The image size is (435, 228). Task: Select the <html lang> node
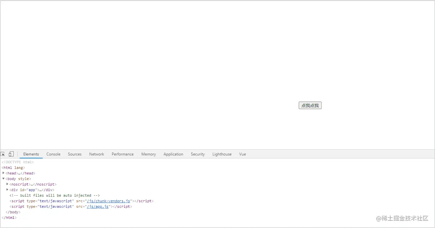click(x=13, y=168)
